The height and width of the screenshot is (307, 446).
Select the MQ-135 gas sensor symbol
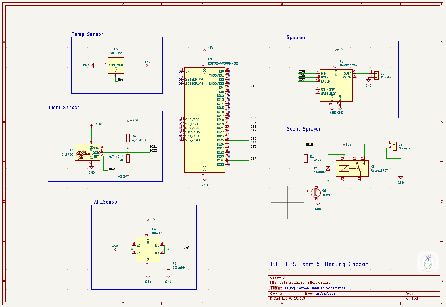[x=148, y=250]
